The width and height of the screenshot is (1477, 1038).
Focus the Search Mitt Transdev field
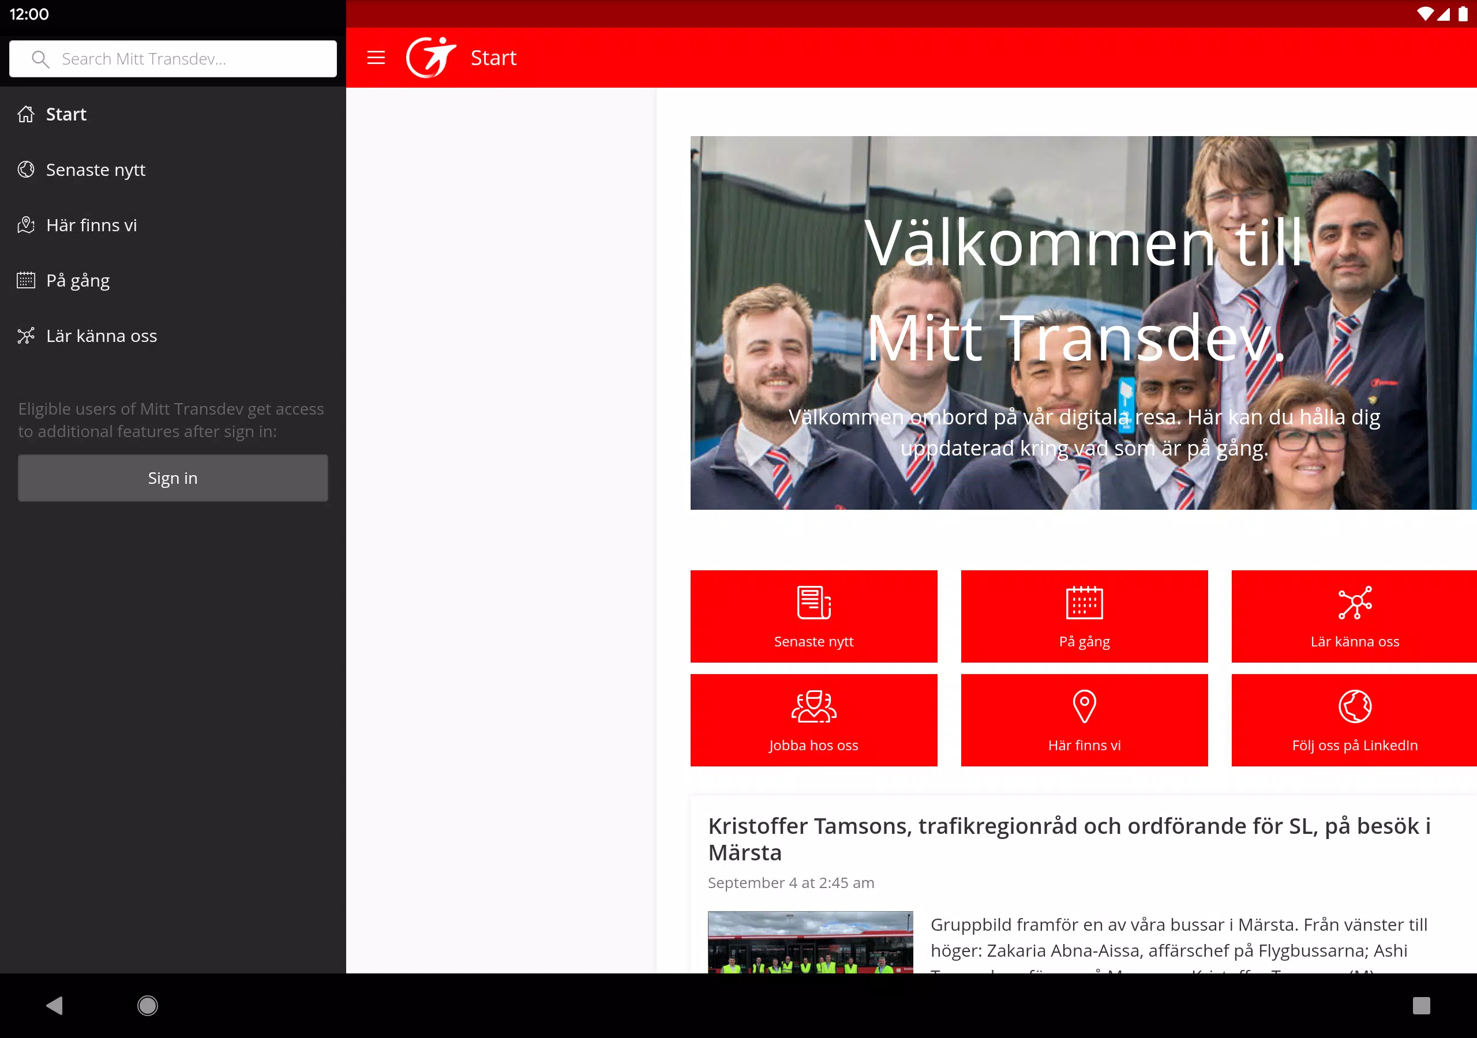click(173, 59)
